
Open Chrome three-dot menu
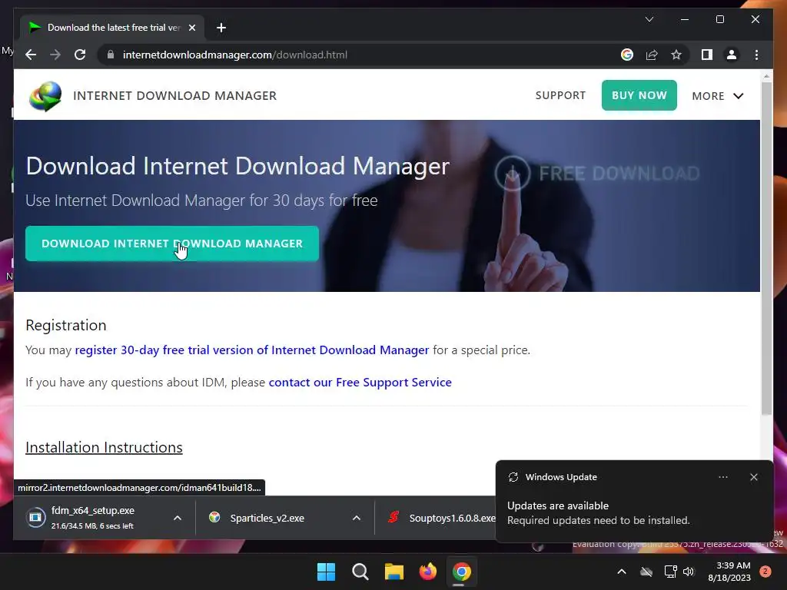point(756,55)
